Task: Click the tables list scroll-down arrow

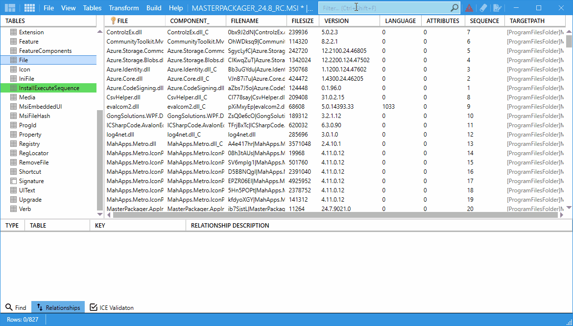Action: point(100,214)
